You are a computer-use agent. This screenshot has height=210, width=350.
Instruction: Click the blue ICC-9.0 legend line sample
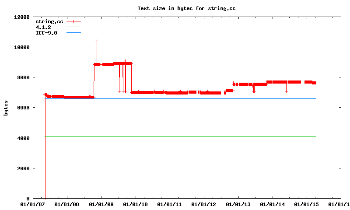tap(74, 33)
